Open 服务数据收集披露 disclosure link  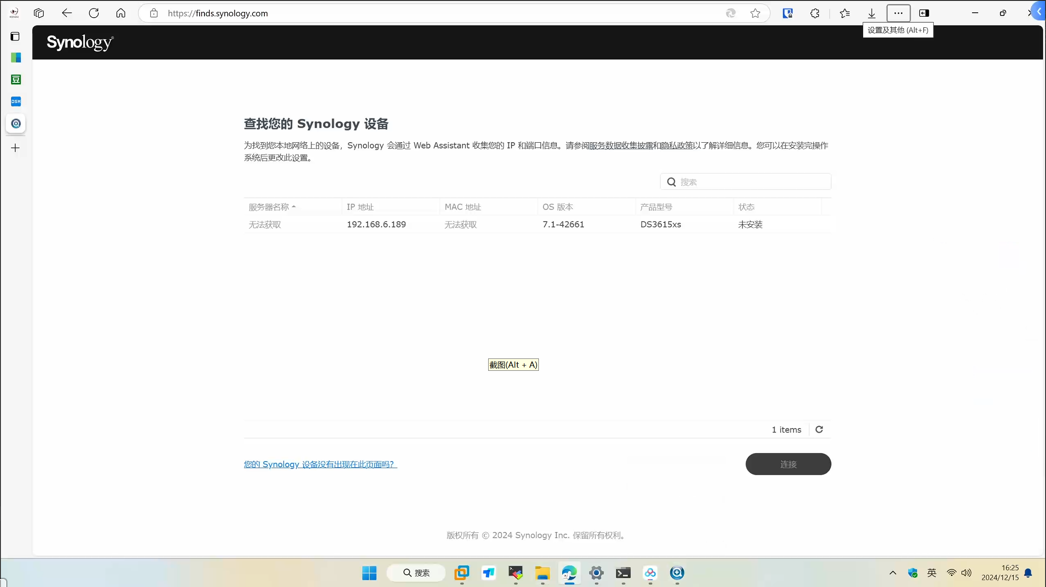click(x=621, y=145)
